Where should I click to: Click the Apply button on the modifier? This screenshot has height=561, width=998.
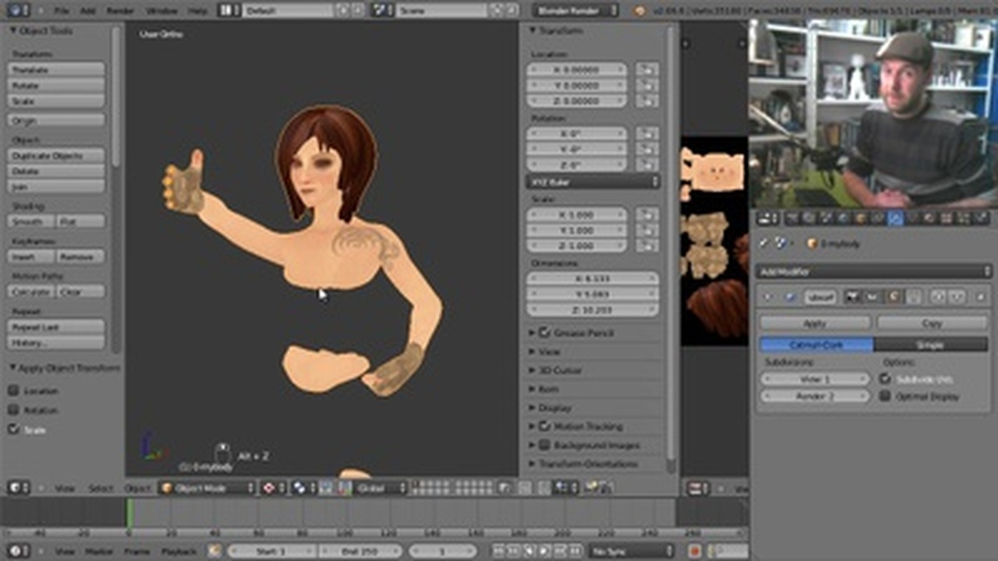(x=815, y=323)
